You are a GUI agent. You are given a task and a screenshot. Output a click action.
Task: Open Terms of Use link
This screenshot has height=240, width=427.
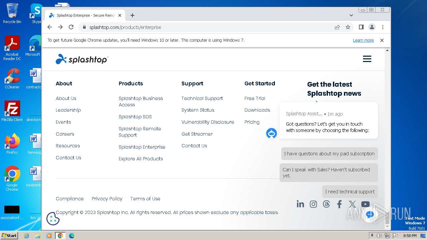click(145, 199)
